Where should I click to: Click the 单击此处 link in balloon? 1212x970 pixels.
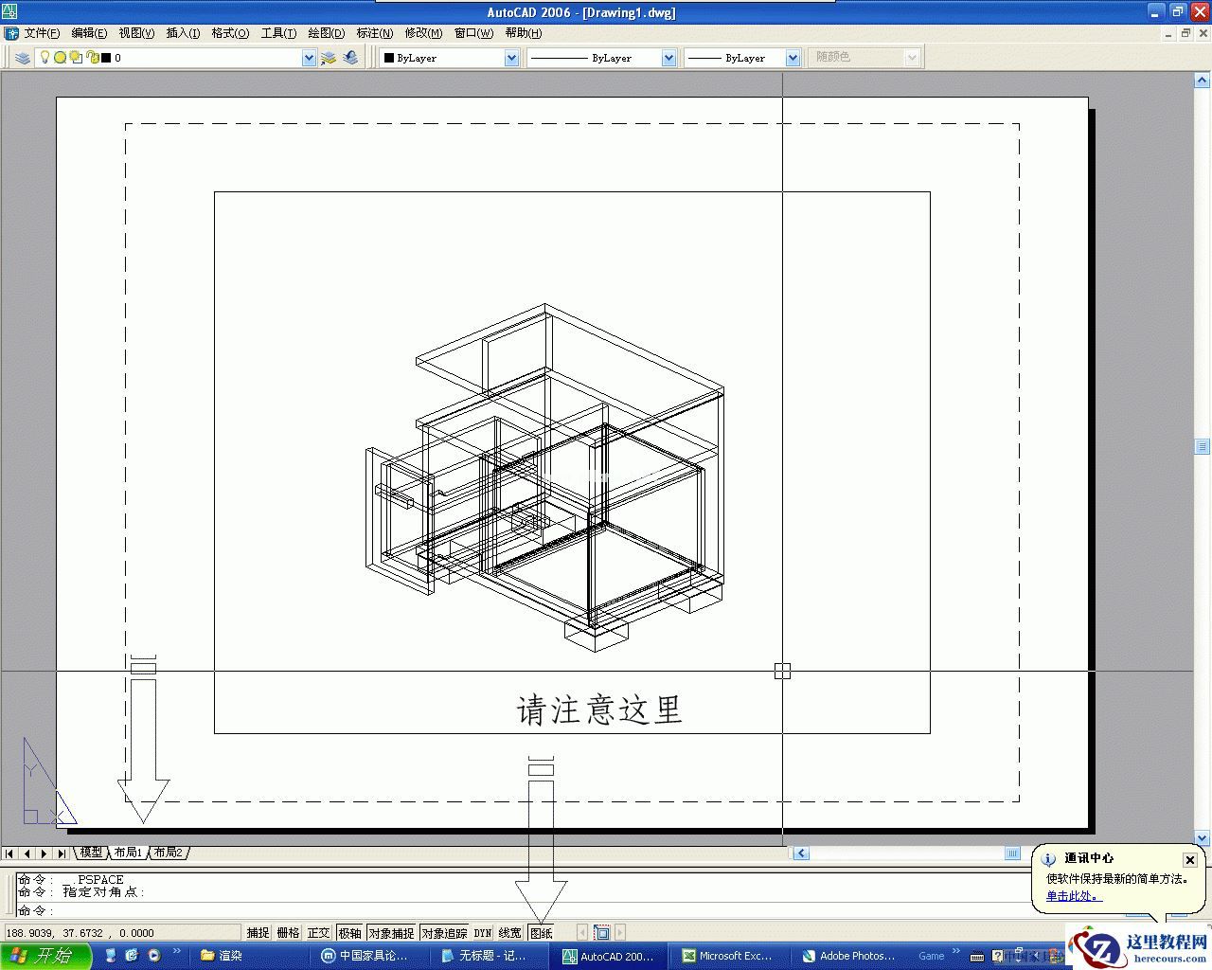[x=1072, y=896]
